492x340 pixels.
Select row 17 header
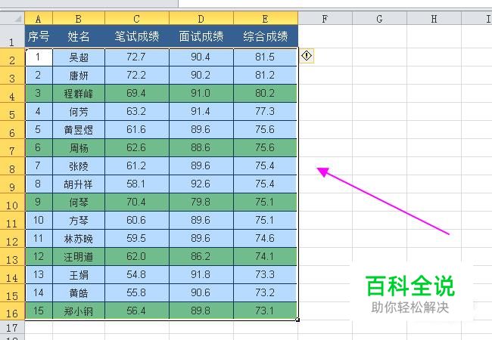click(x=12, y=328)
